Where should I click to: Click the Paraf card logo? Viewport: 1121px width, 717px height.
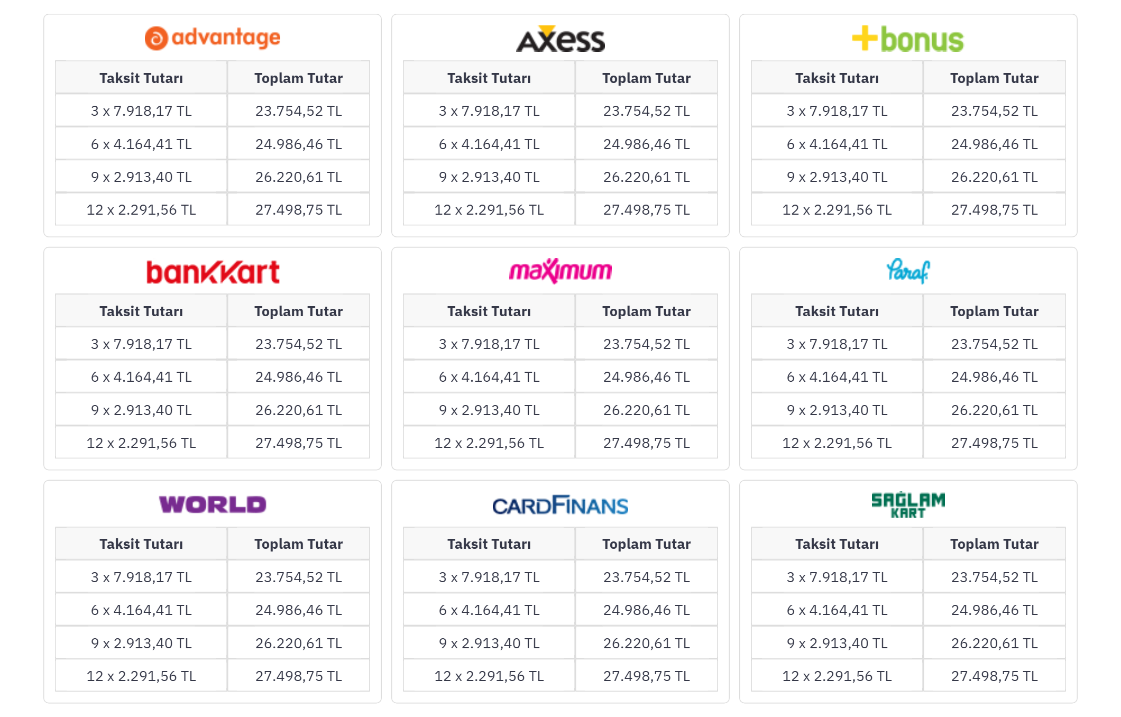click(x=908, y=271)
